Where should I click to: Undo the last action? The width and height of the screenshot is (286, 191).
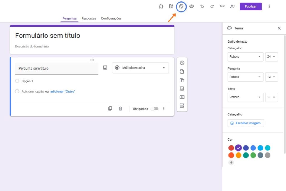(x=202, y=6)
